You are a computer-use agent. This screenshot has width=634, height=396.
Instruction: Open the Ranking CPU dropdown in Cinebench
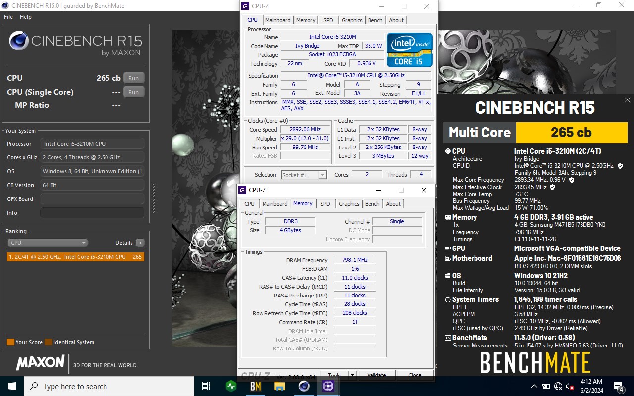pyautogui.click(x=48, y=243)
